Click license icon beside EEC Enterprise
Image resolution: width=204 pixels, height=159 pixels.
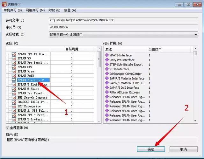tap(14, 106)
